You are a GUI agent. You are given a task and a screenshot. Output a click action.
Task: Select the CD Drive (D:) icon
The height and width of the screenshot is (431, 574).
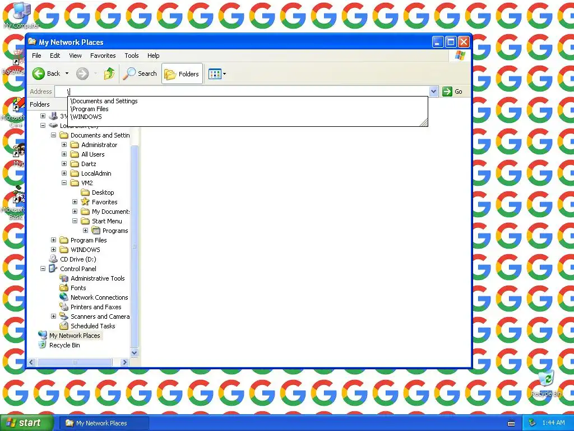[x=53, y=259]
